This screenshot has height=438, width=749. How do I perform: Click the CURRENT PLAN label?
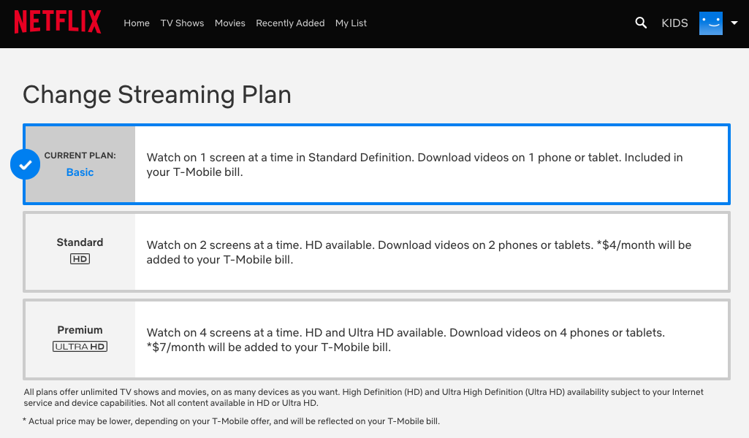(80, 155)
